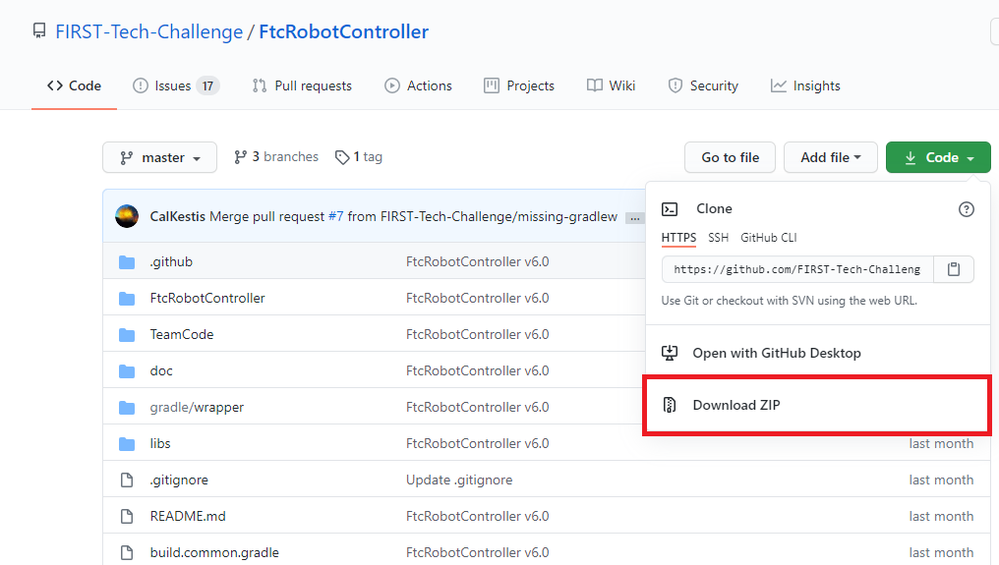
Task: Click the tag icon next to 1 tag
Action: tap(342, 157)
